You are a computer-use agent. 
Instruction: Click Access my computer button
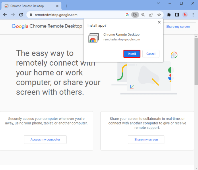(x=45, y=140)
